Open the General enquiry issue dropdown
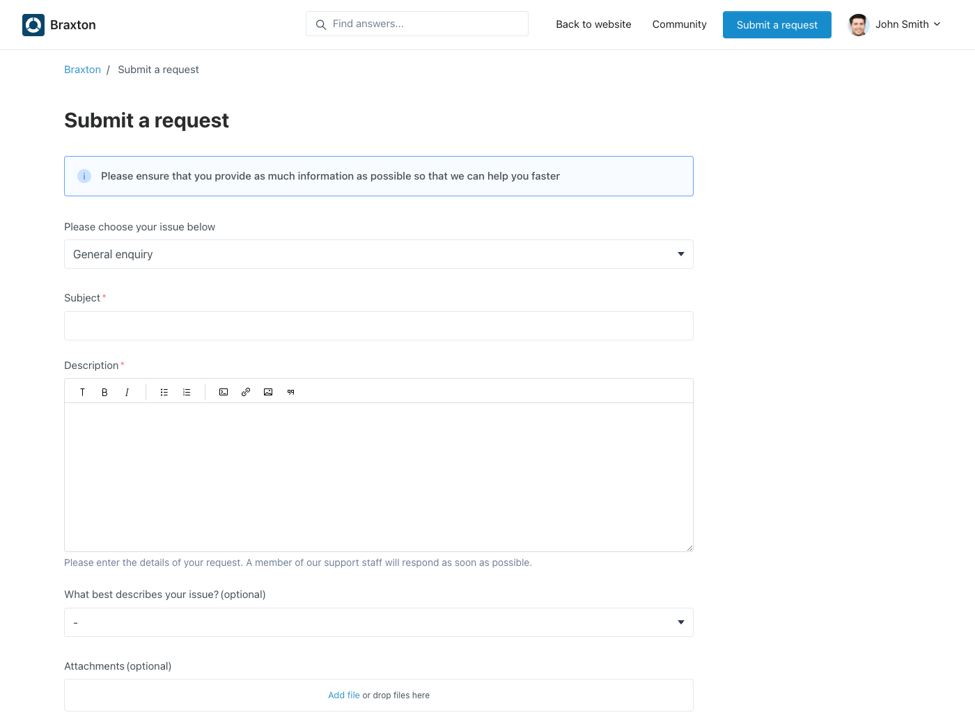Viewport: 975px width, 724px height. 378,254
